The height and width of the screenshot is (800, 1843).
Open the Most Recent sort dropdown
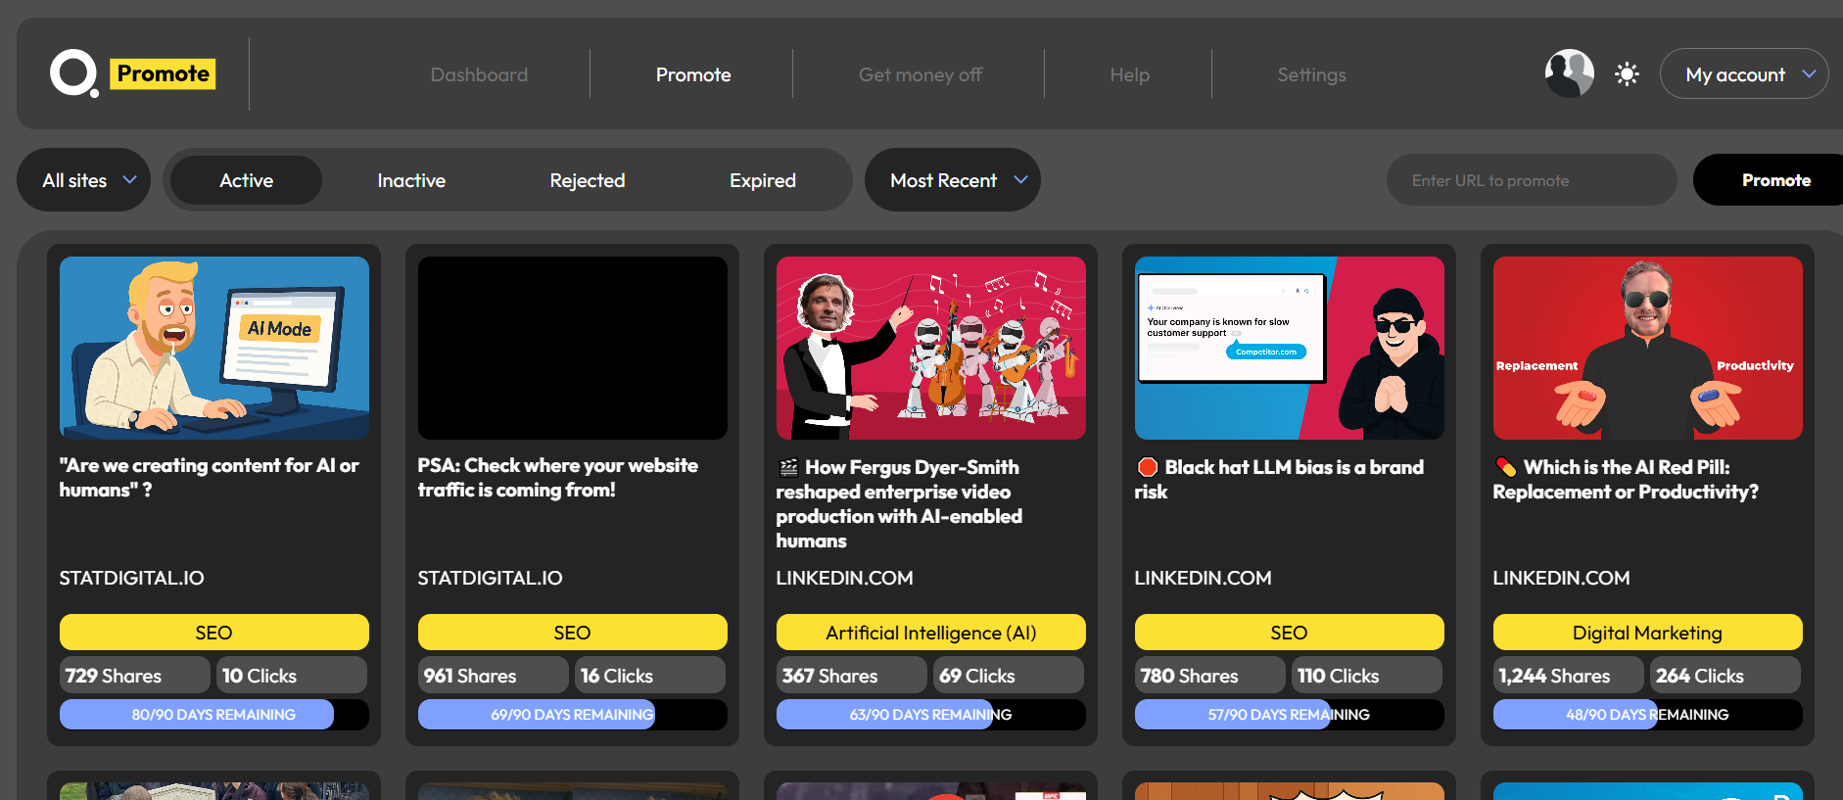952,180
